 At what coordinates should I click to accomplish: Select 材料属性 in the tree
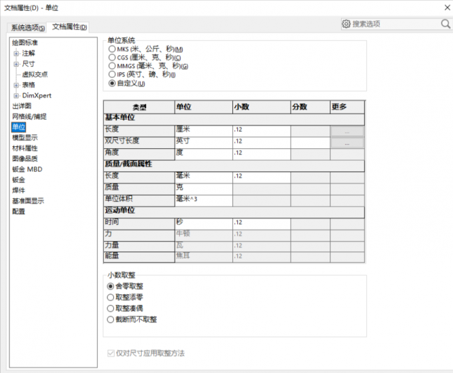point(25,148)
